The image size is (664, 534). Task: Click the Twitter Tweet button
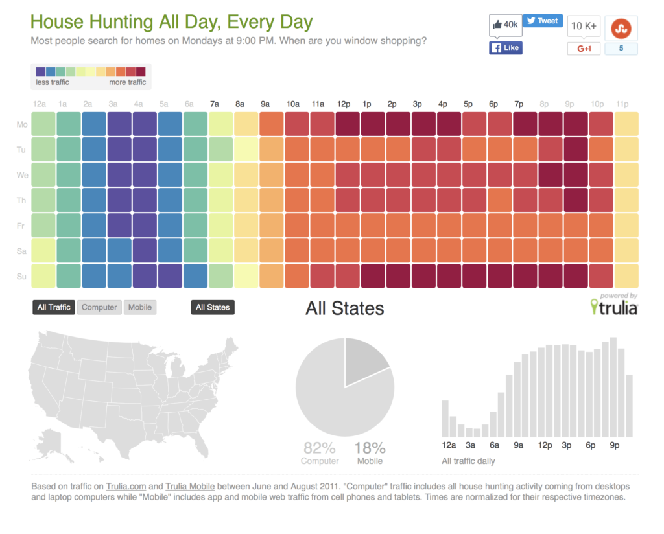[x=542, y=21]
